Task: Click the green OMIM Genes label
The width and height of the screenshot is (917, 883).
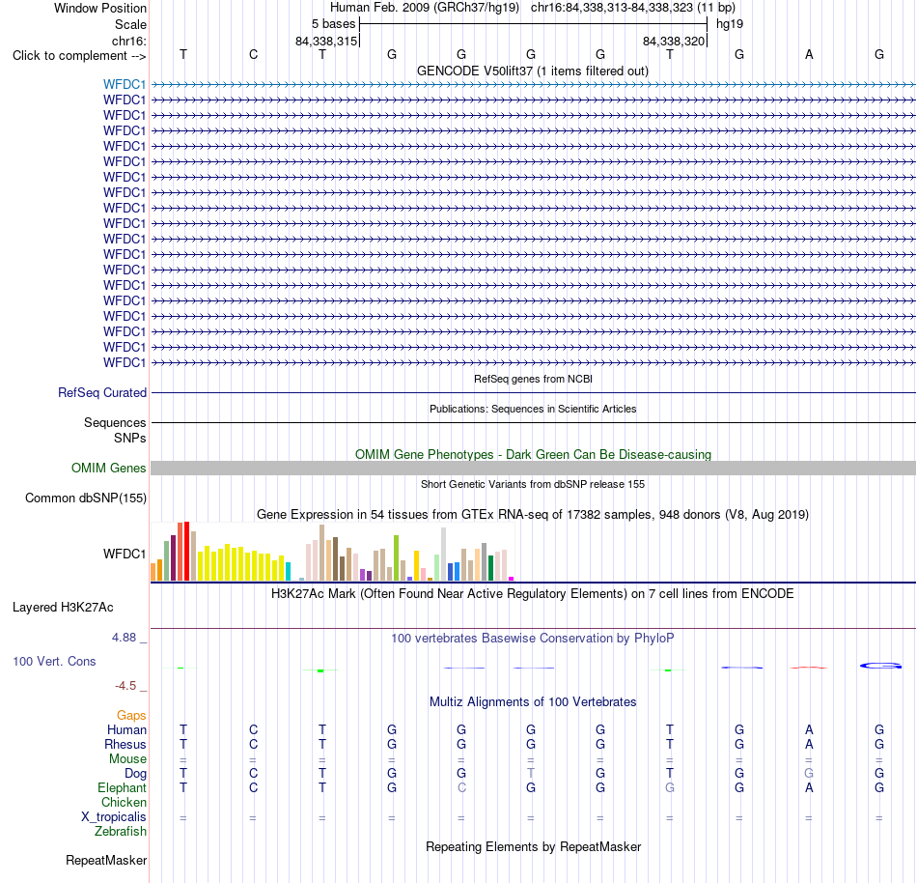Action: pyautogui.click(x=108, y=469)
